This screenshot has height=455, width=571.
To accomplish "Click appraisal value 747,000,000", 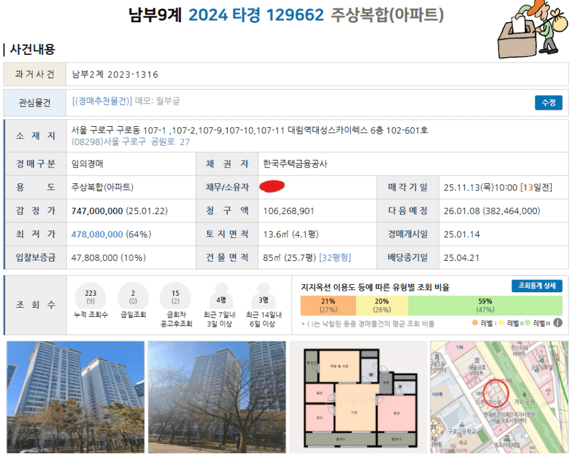I will point(97,211).
